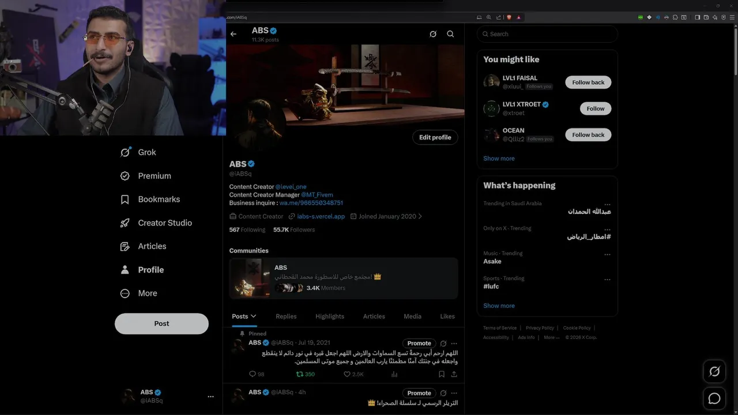Open more options on 4h post
This screenshot has height=415, width=738.
pyautogui.click(x=454, y=393)
